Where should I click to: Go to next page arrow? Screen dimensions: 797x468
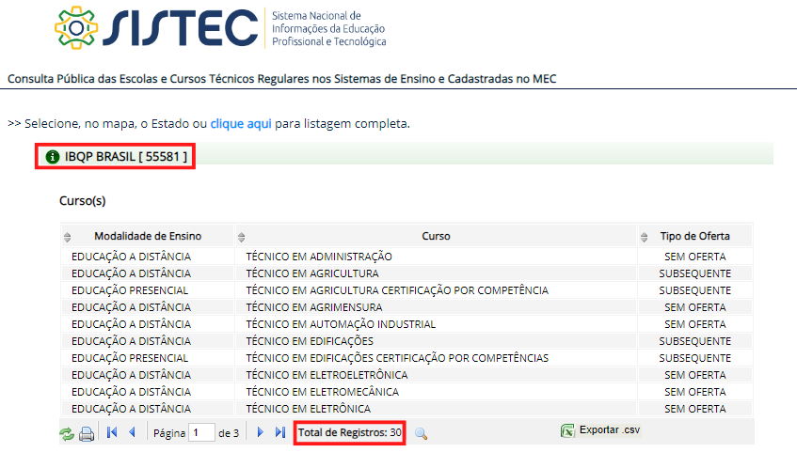point(261,432)
